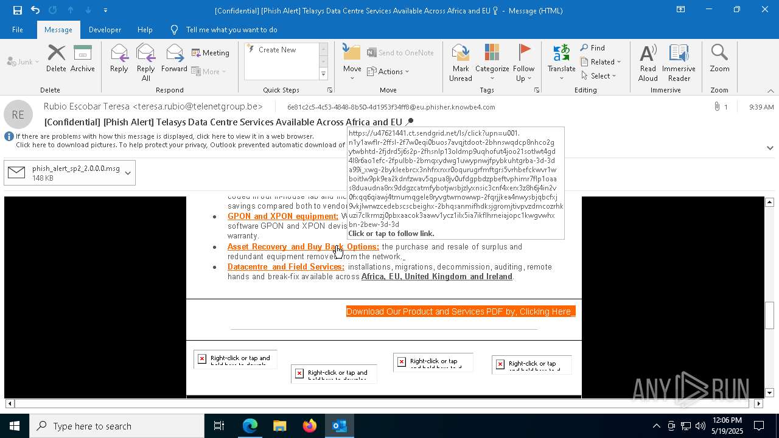Launch Immersive Reader
Screen dimensions: 779x438
click(x=679, y=63)
